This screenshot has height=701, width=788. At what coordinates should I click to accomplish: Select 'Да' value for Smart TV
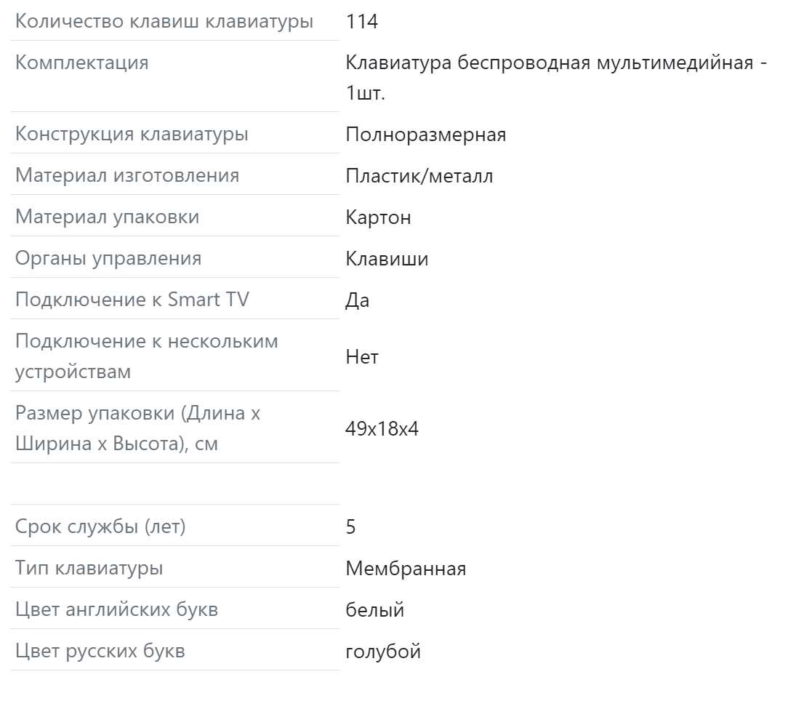point(358,300)
